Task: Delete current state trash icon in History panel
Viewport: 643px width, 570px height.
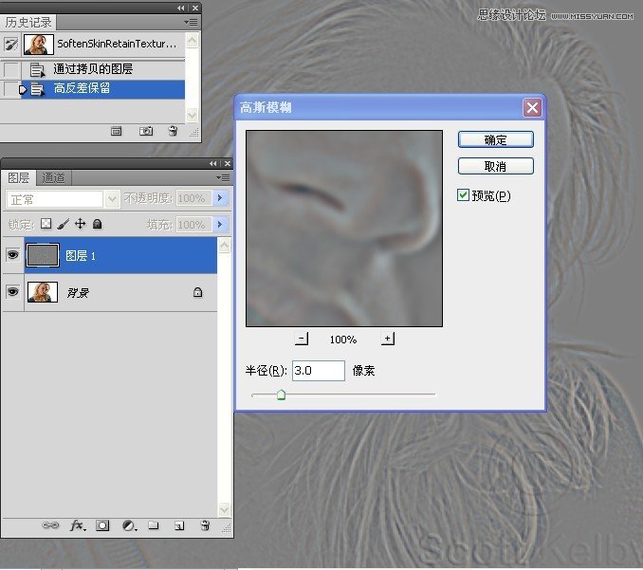Action: [173, 131]
